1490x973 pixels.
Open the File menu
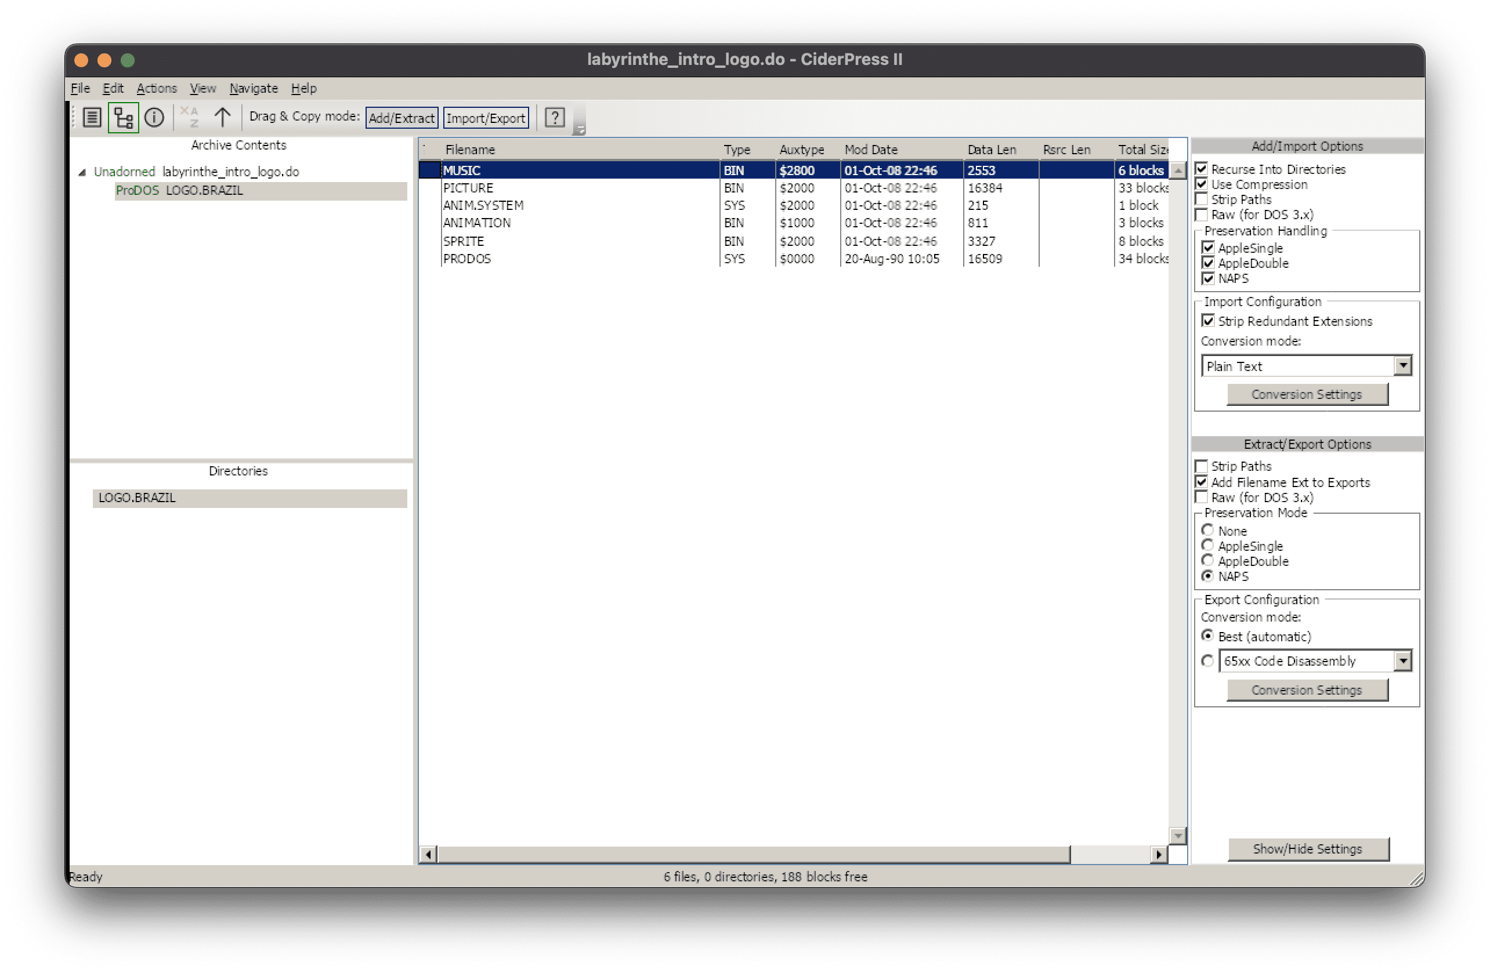click(80, 88)
